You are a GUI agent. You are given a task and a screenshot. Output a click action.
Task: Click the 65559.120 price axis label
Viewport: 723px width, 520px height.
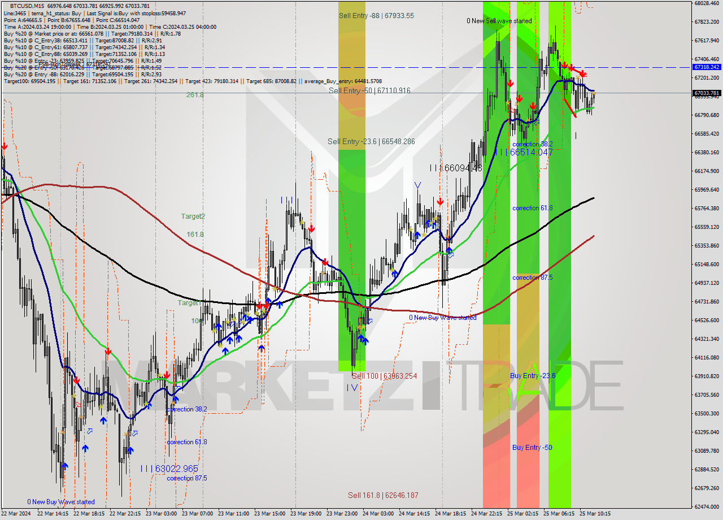click(x=707, y=227)
